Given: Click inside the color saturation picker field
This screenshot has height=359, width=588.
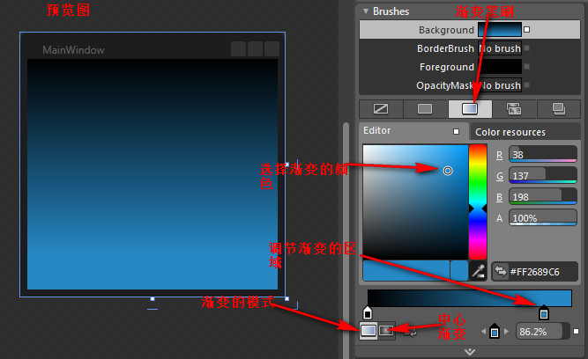Looking at the screenshot, I should tap(415, 202).
